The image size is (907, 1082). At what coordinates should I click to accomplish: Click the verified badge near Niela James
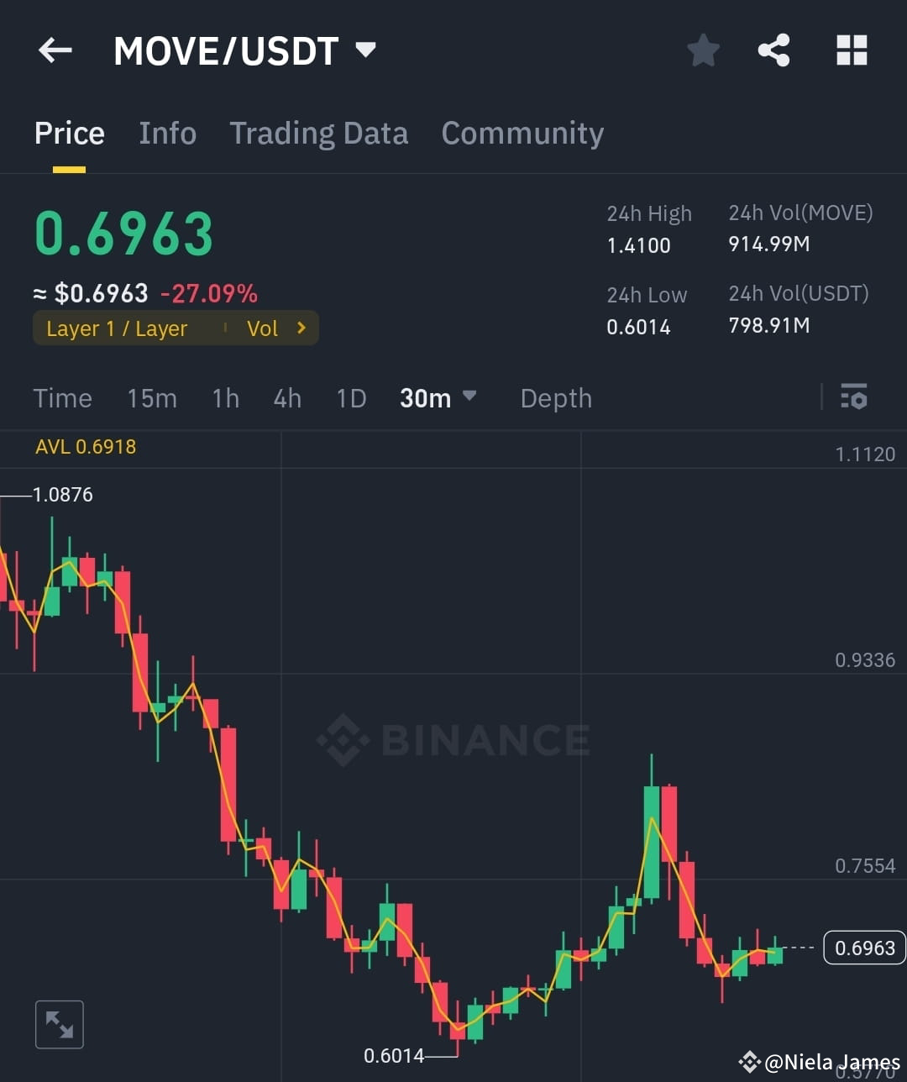click(x=750, y=1062)
